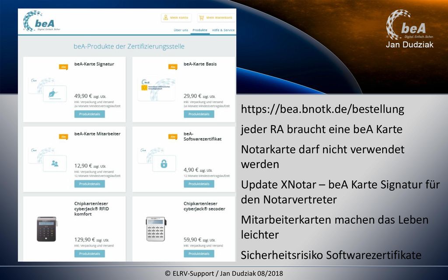Click the beA-Karte Signatur card image
The height and width of the screenshot is (280, 448).
coord(48,89)
